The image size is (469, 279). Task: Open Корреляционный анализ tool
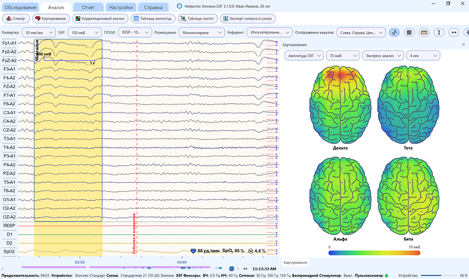click(100, 19)
